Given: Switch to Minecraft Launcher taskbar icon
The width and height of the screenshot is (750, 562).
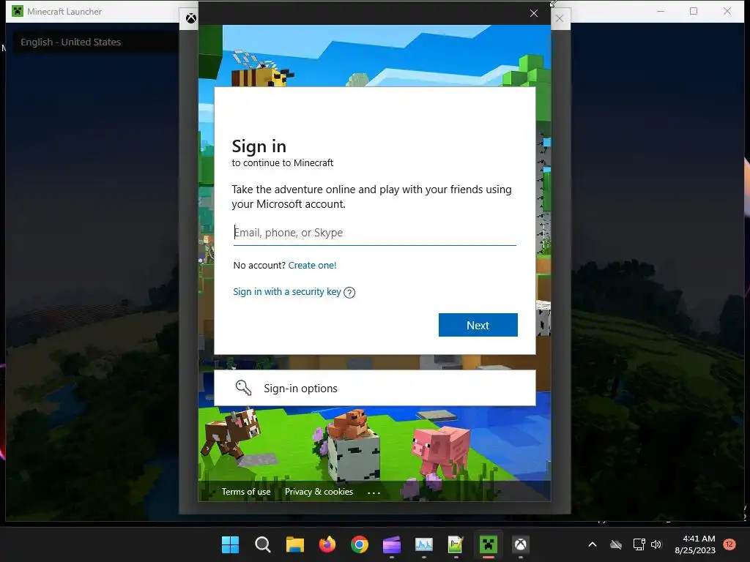Looking at the screenshot, I should [489, 544].
